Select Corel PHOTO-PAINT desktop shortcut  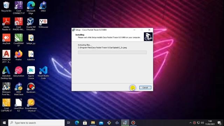19,24
